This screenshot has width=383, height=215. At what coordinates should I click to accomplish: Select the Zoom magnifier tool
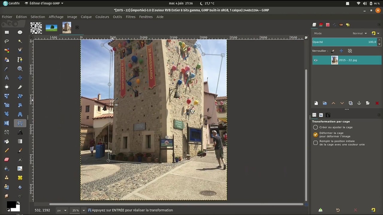[x=20, y=69]
